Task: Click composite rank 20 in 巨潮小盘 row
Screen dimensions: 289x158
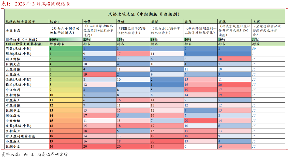Action: pos(66,147)
